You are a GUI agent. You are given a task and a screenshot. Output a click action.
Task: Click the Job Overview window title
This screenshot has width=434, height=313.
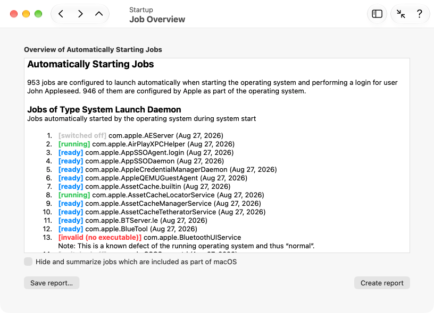pyautogui.click(x=157, y=19)
